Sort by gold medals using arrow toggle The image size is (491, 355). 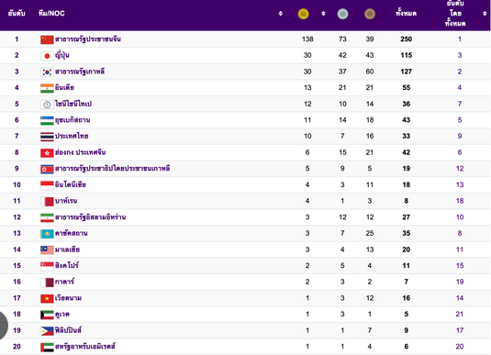click(x=323, y=14)
